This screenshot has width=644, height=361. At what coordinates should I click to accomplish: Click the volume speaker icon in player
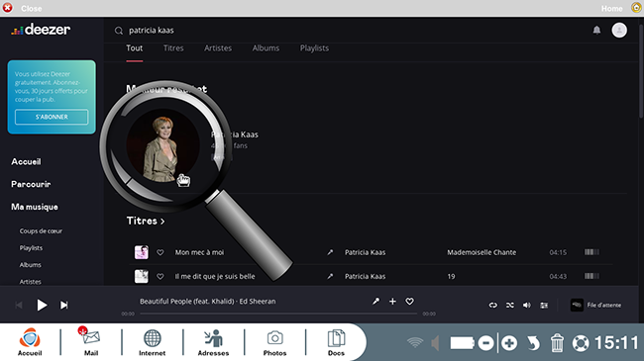point(526,306)
